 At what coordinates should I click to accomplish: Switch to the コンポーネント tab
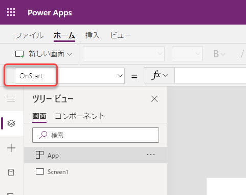click(x=80, y=116)
